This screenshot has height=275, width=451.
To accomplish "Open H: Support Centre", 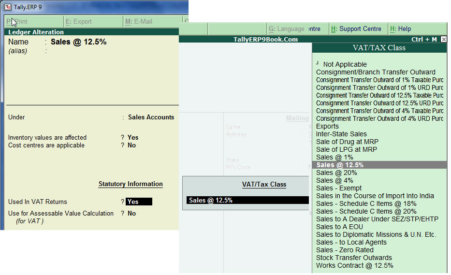I will pyautogui.click(x=358, y=29).
